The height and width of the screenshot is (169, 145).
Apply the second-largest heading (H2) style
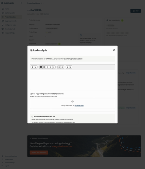44,67
